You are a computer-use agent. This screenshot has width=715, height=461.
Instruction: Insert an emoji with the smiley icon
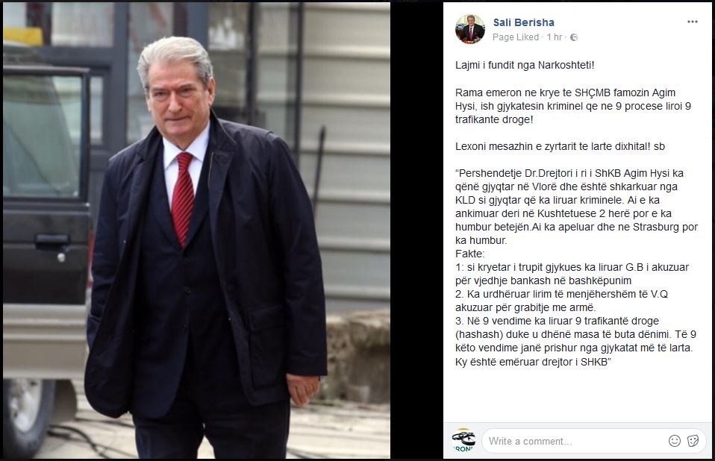click(x=675, y=441)
